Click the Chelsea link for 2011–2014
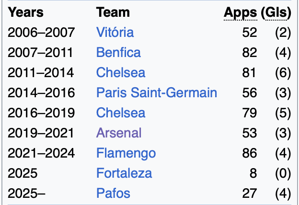Image resolution: width=299 pixels, height=205 pixels. point(121,72)
